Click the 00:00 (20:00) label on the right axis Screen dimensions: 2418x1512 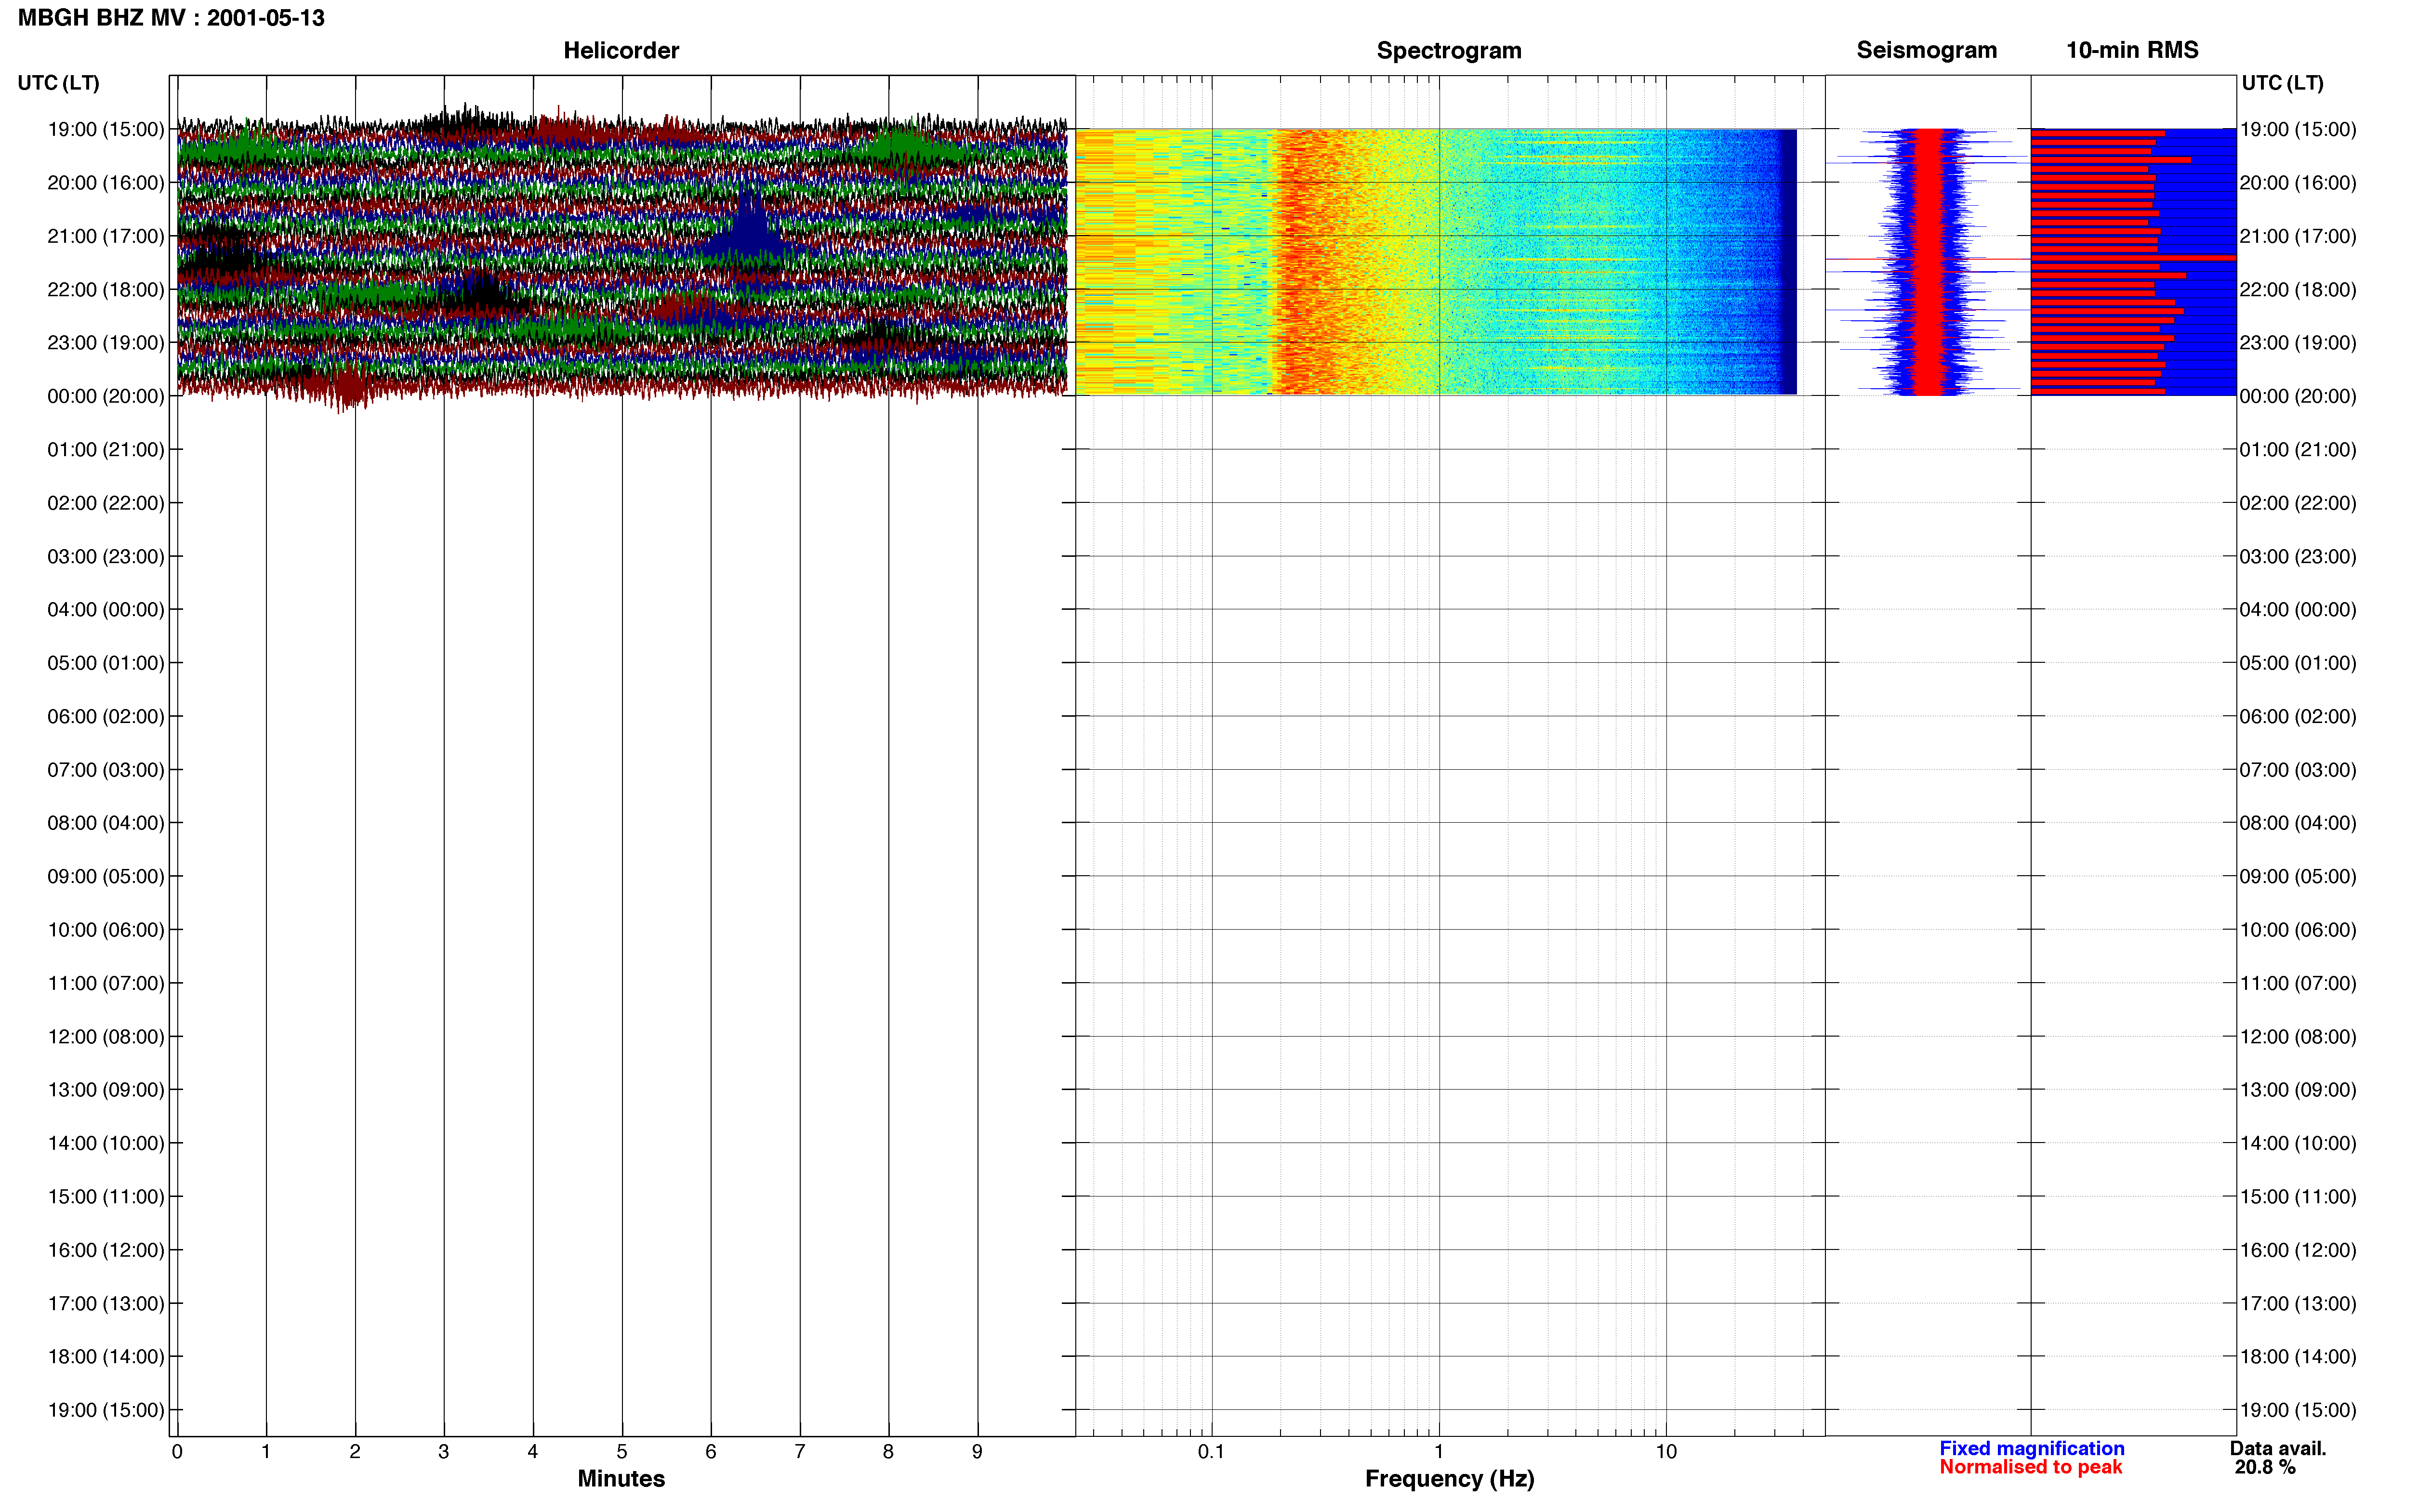click(x=2298, y=396)
